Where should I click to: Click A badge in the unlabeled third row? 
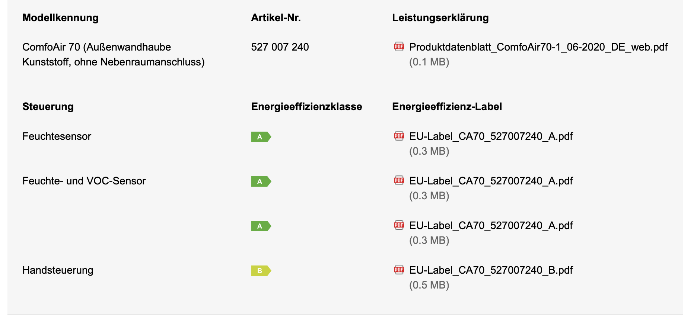click(261, 226)
